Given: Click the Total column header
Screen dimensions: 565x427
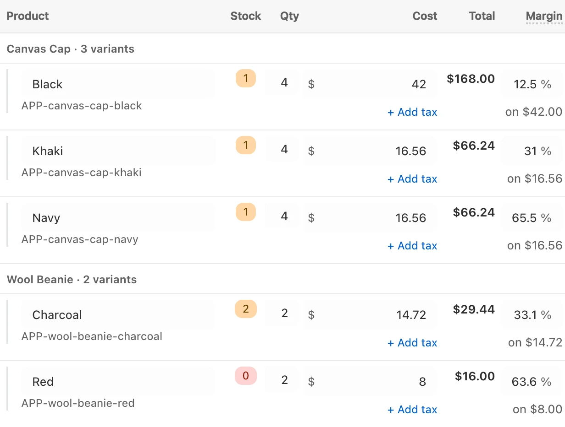Looking at the screenshot, I should (482, 16).
